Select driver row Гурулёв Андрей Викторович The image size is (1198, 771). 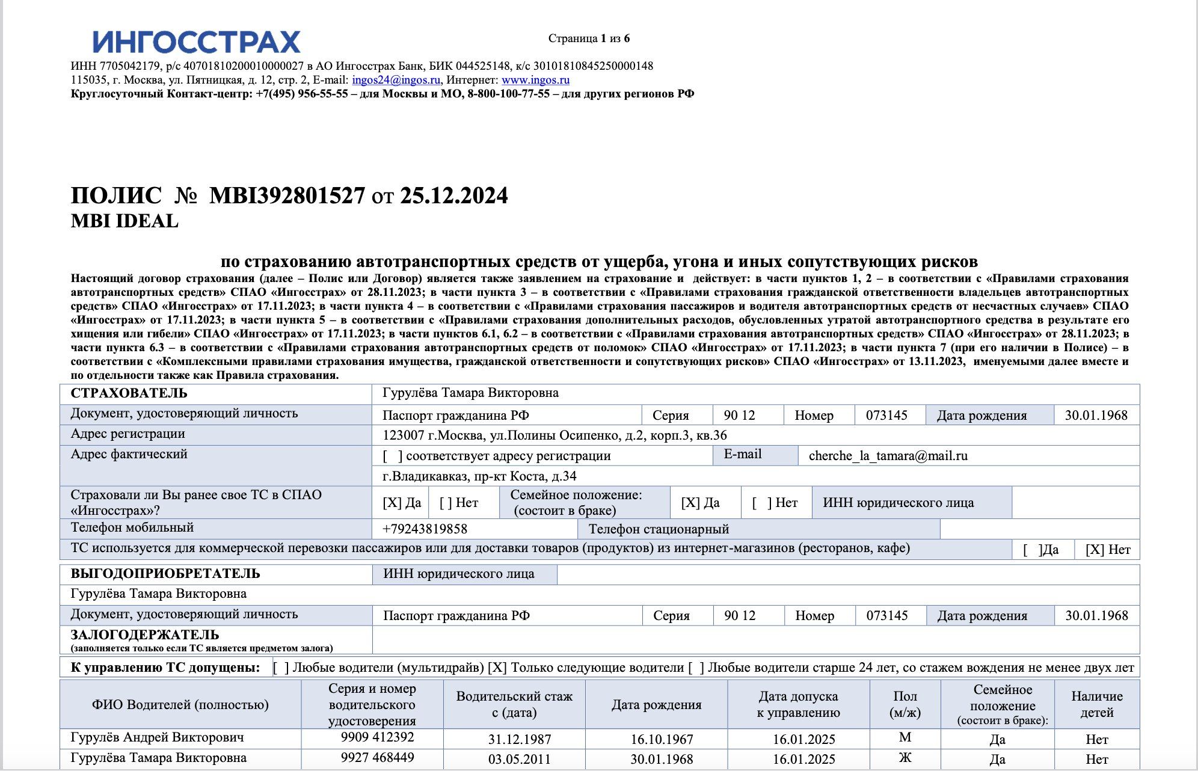point(157,738)
